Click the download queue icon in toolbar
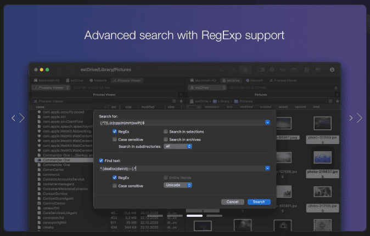 (x=332, y=70)
